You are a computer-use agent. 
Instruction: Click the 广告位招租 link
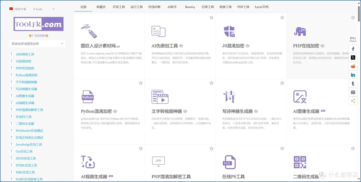click(38, 36)
